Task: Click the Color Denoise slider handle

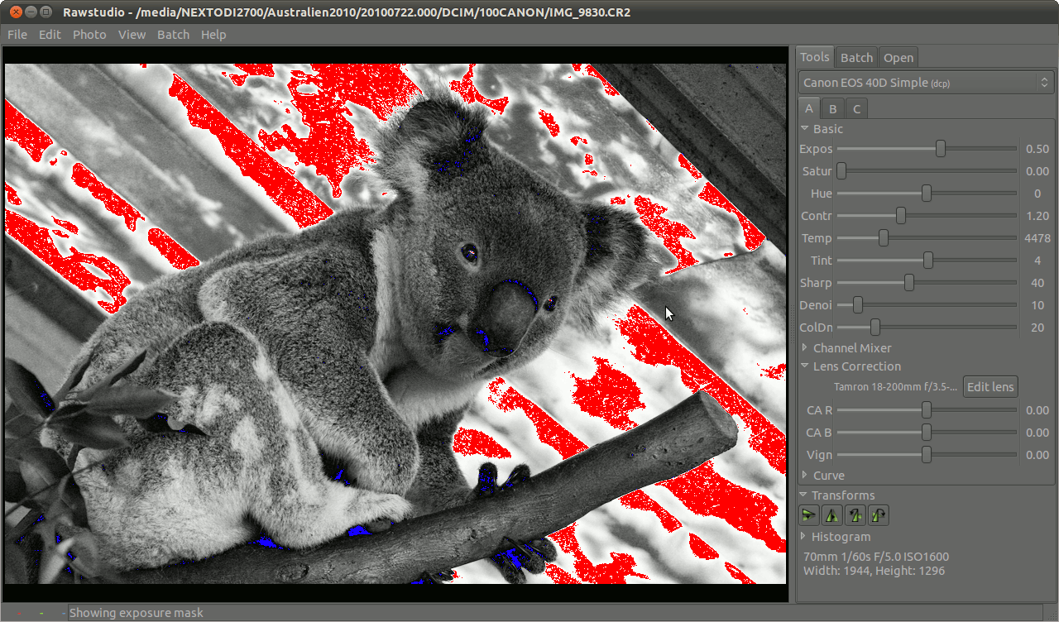Action: click(875, 328)
